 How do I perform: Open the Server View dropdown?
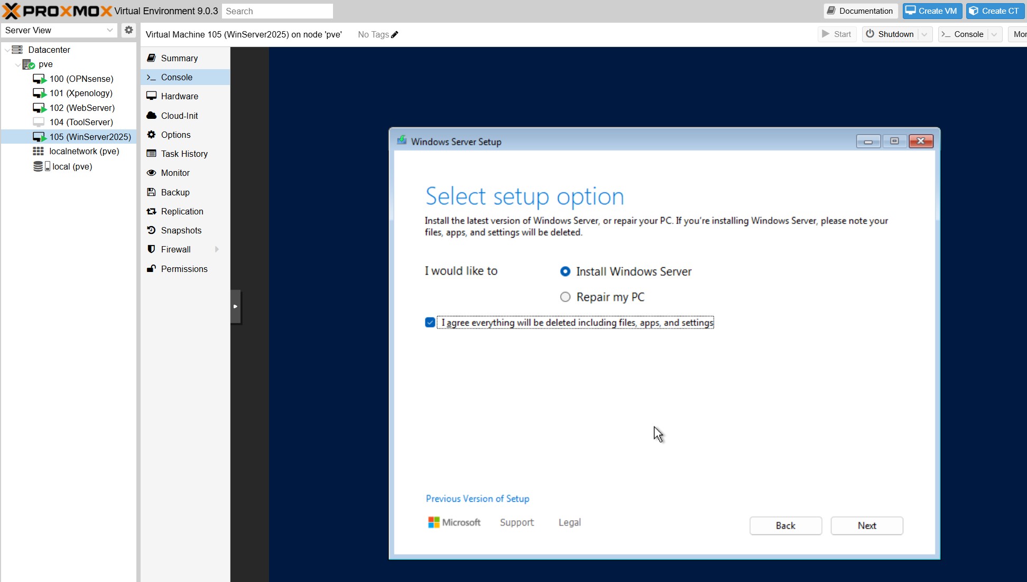tap(59, 30)
